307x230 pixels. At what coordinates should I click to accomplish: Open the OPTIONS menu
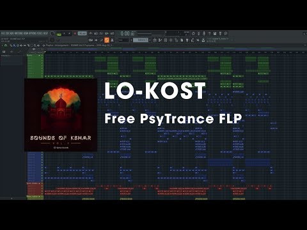point(33,33)
